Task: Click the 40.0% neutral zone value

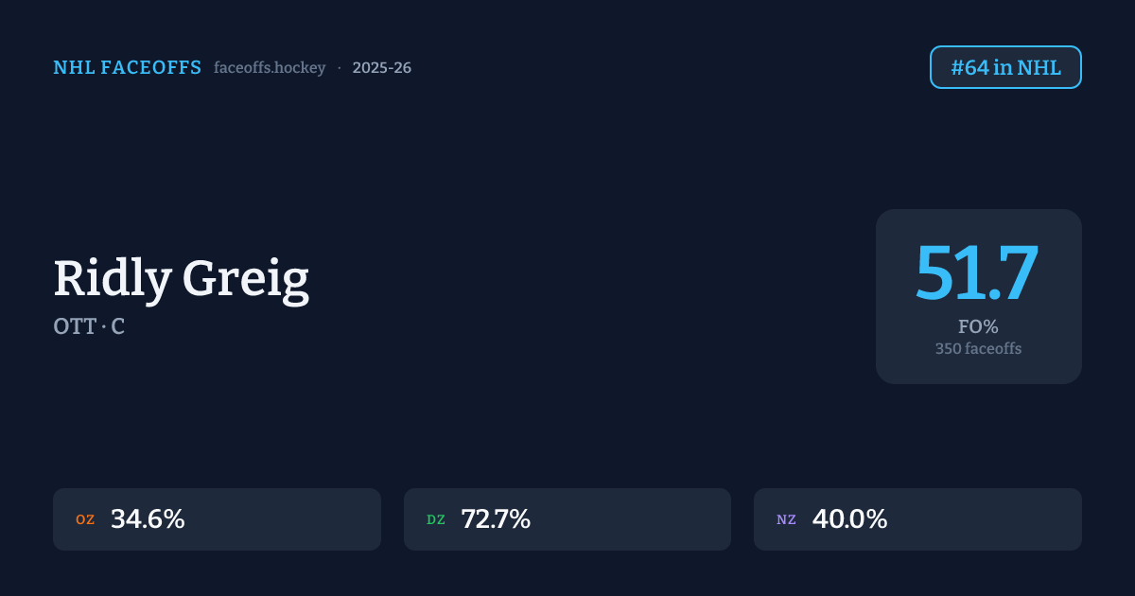Action: pos(849,519)
